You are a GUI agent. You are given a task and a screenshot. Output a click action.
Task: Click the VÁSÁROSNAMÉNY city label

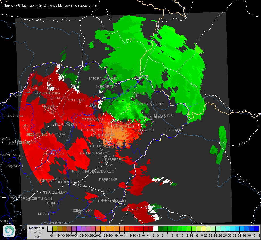(x=148, y=104)
